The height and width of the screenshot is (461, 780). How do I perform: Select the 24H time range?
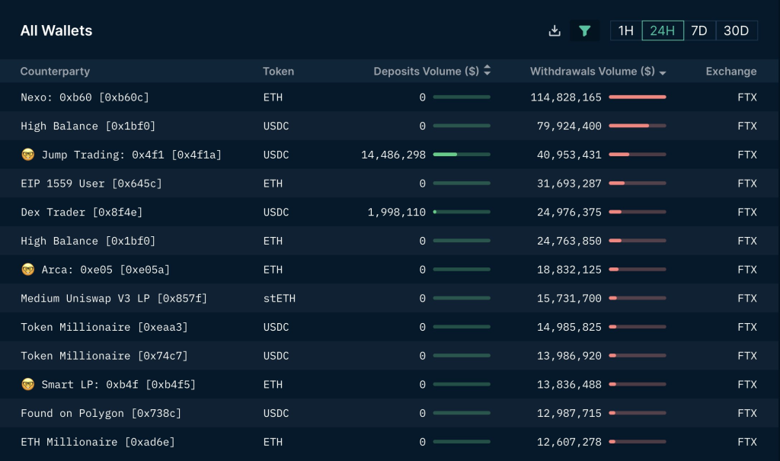(x=663, y=31)
